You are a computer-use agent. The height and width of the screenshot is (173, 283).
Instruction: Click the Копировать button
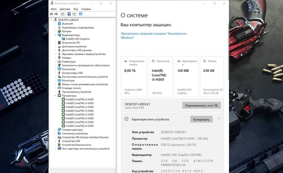(201, 119)
